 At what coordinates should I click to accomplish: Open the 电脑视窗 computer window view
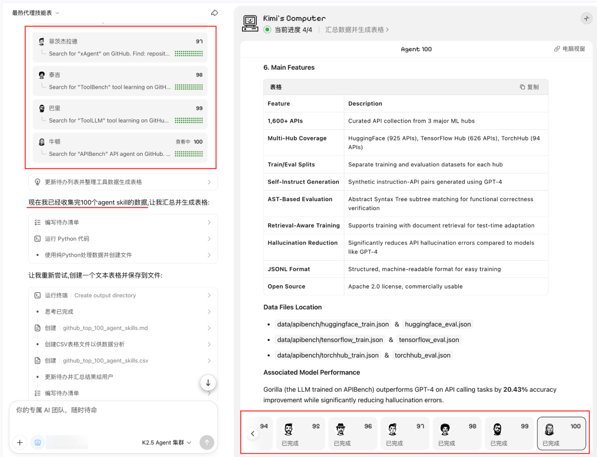tap(569, 49)
